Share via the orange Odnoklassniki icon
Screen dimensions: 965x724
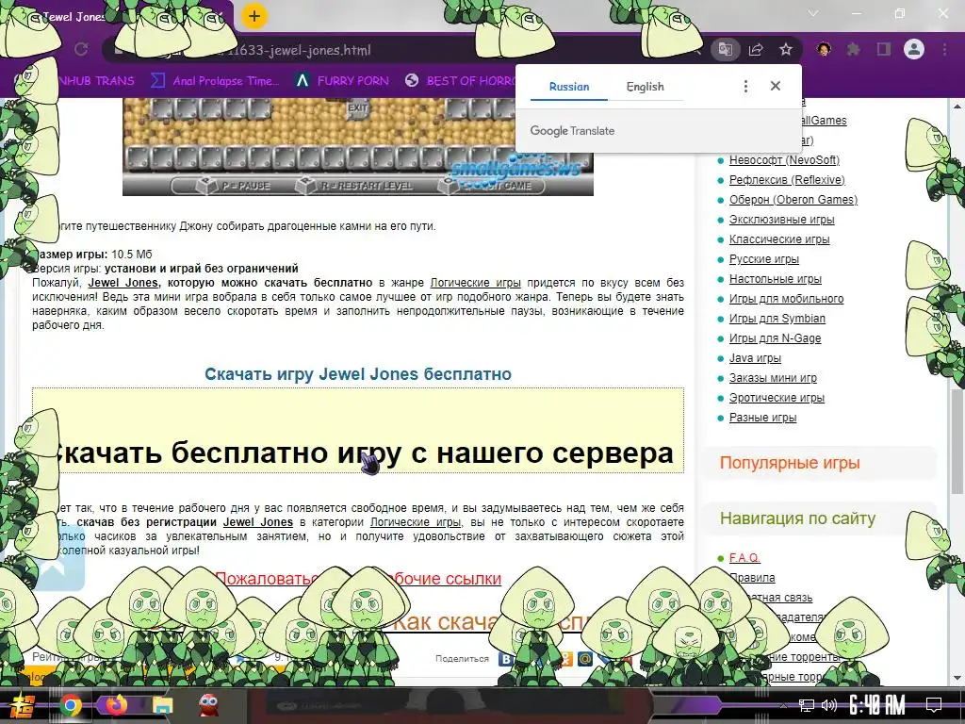pyautogui.click(x=565, y=659)
